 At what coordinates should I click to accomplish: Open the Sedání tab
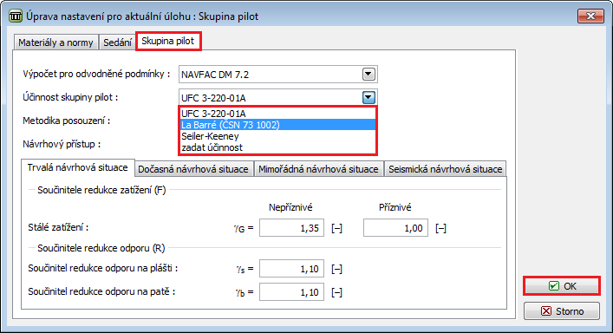117,42
